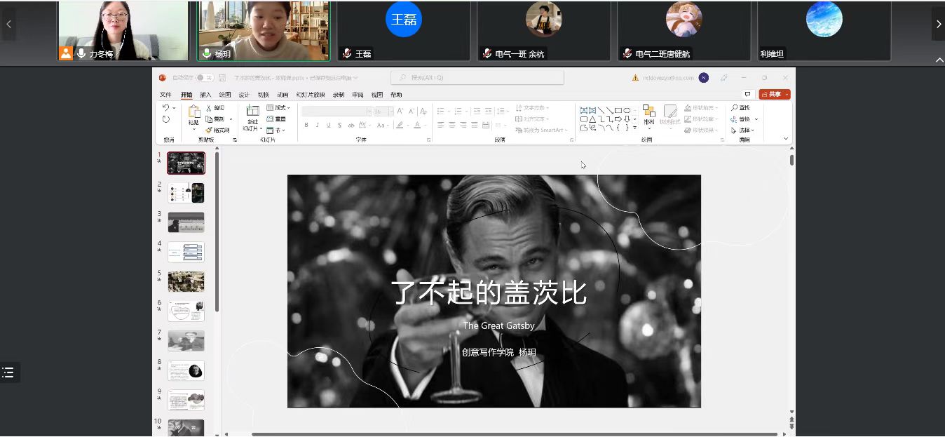Click the Align Center paragraph icon

click(x=452, y=125)
